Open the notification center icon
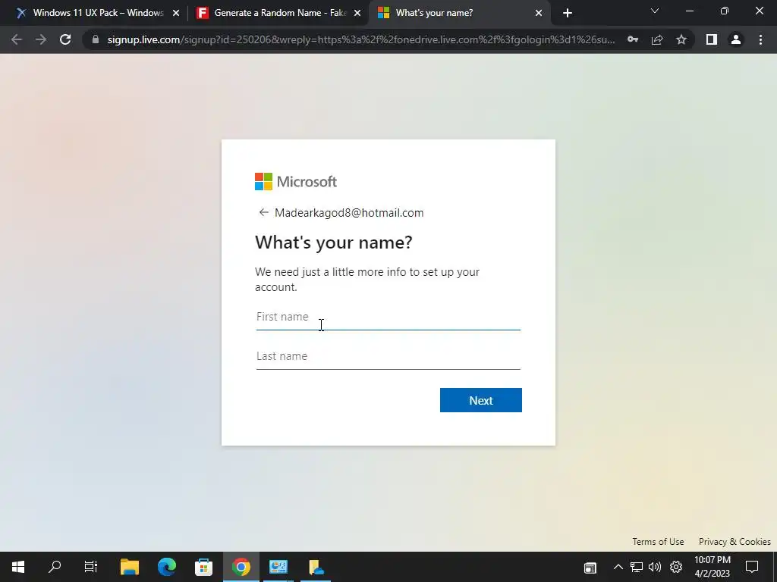The height and width of the screenshot is (582, 777). click(x=752, y=567)
